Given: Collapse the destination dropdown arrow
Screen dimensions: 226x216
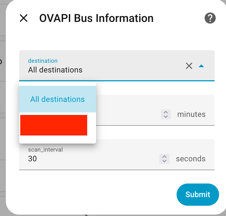Looking at the screenshot, I should click(202, 66).
